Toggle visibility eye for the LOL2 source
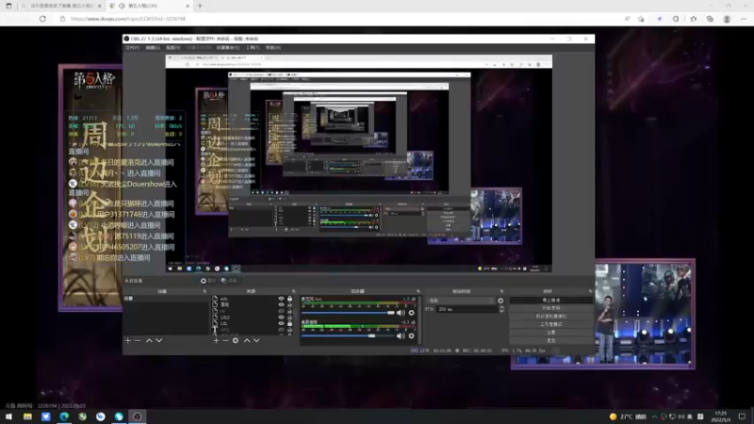Screen dimensions: 754x424 281,318
